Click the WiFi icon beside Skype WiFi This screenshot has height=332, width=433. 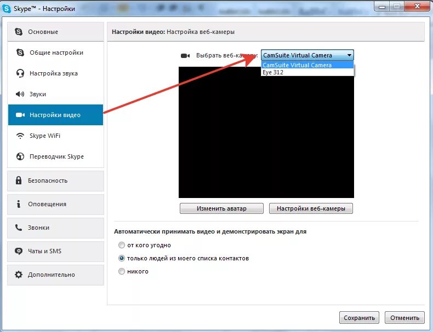tap(20, 136)
